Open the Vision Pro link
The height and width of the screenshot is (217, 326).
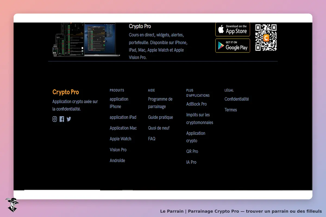[118, 150]
